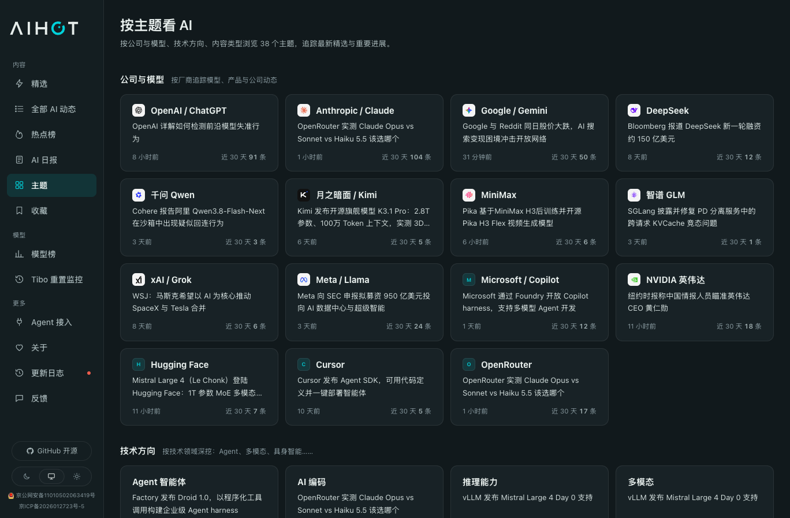This screenshot has height=518, width=790.
Task: Click the xAI Grok logo icon
Action: pyautogui.click(x=139, y=280)
